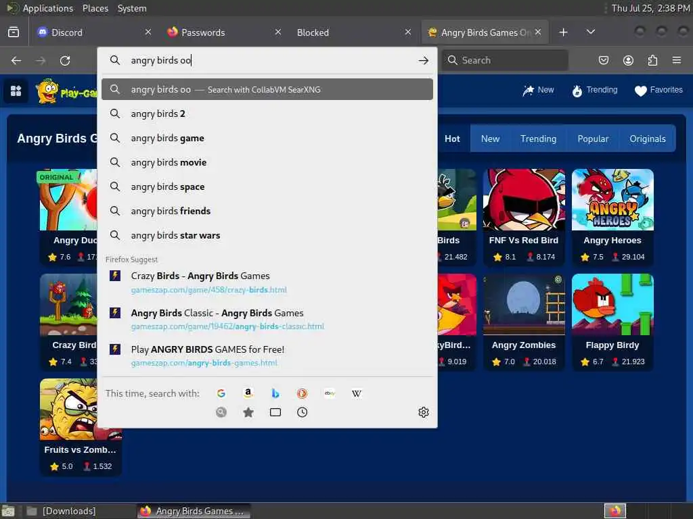This screenshot has width=693, height=519.
Task: Close the Discord tab
Action: point(148,32)
